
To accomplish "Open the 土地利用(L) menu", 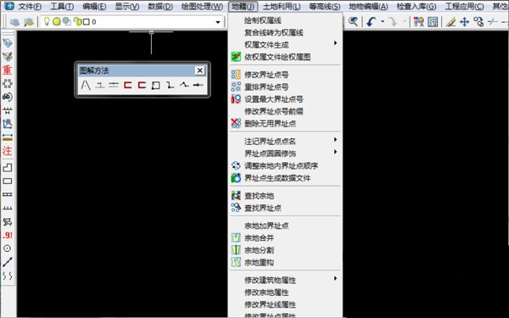I will coord(282,6).
